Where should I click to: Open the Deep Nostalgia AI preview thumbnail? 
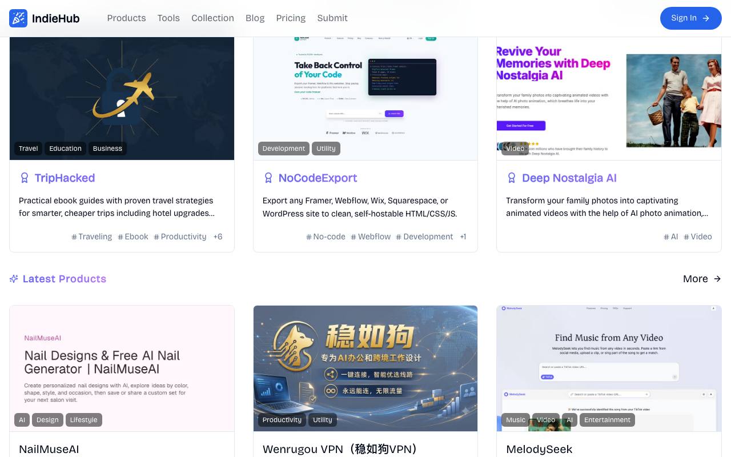609,98
